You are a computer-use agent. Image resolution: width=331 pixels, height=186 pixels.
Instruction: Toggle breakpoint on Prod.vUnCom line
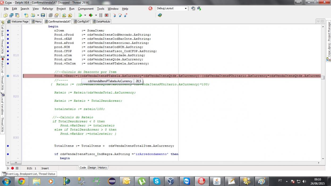click(8, 64)
